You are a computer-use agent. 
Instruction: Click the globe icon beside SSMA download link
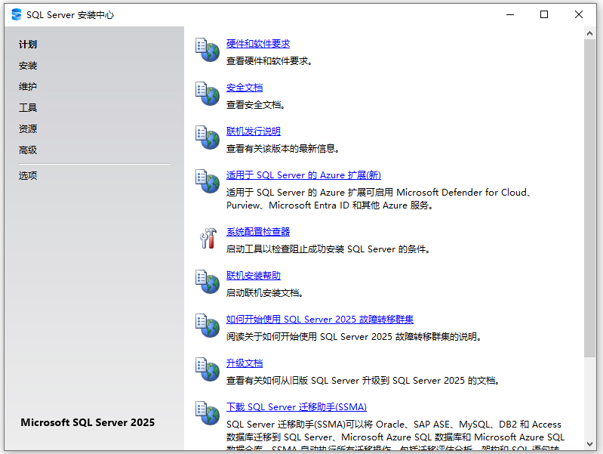click(x=208, y=414)
